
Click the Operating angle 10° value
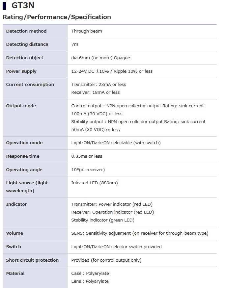pyautogui.click(x=88, y=170)
